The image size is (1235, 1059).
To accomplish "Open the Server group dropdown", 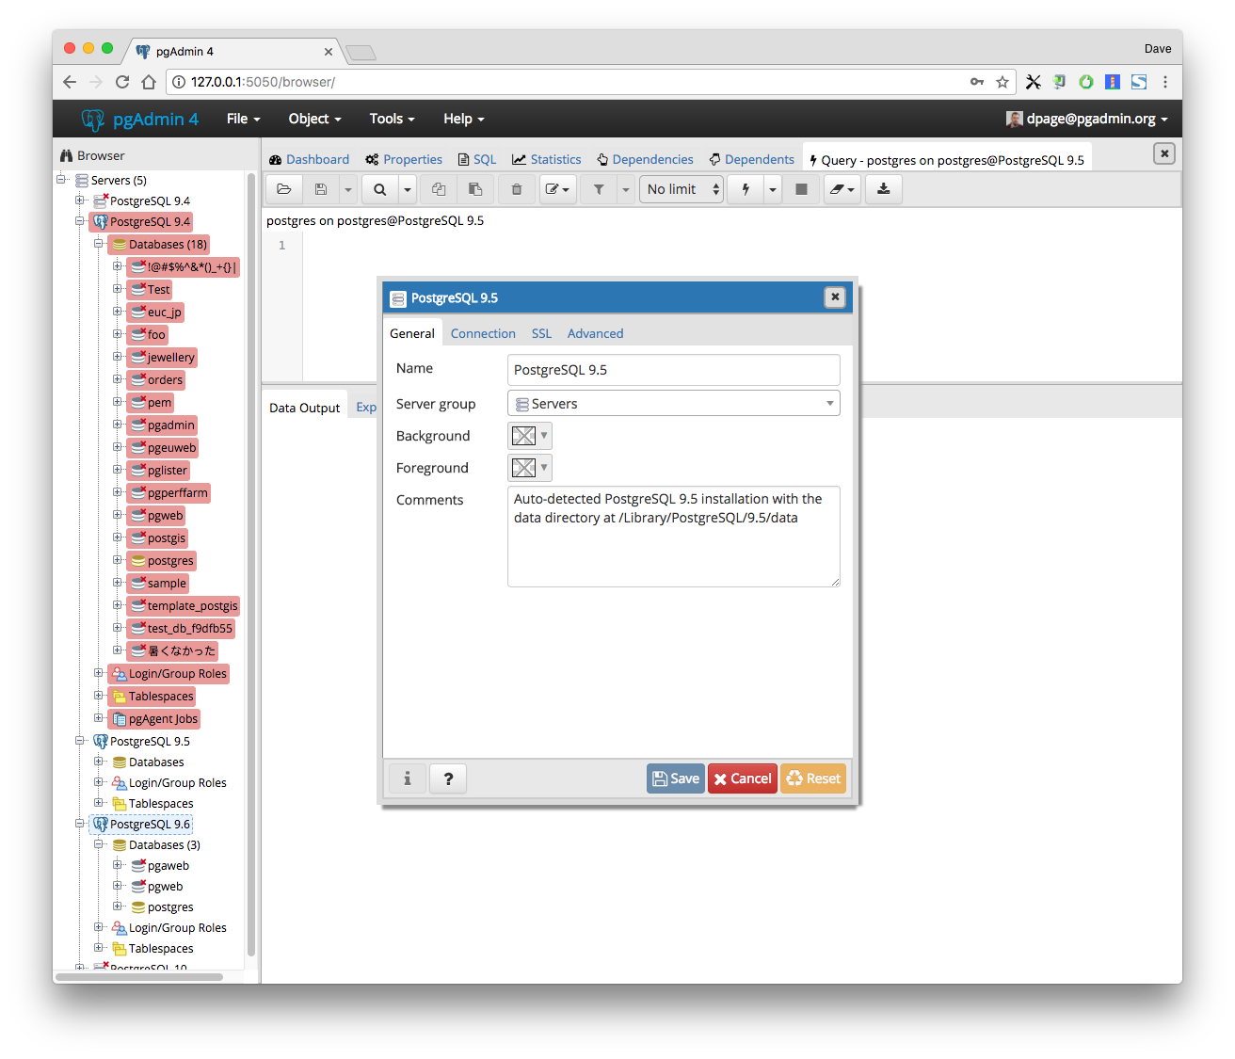I will pyautogui.click(x=673, y=404).
